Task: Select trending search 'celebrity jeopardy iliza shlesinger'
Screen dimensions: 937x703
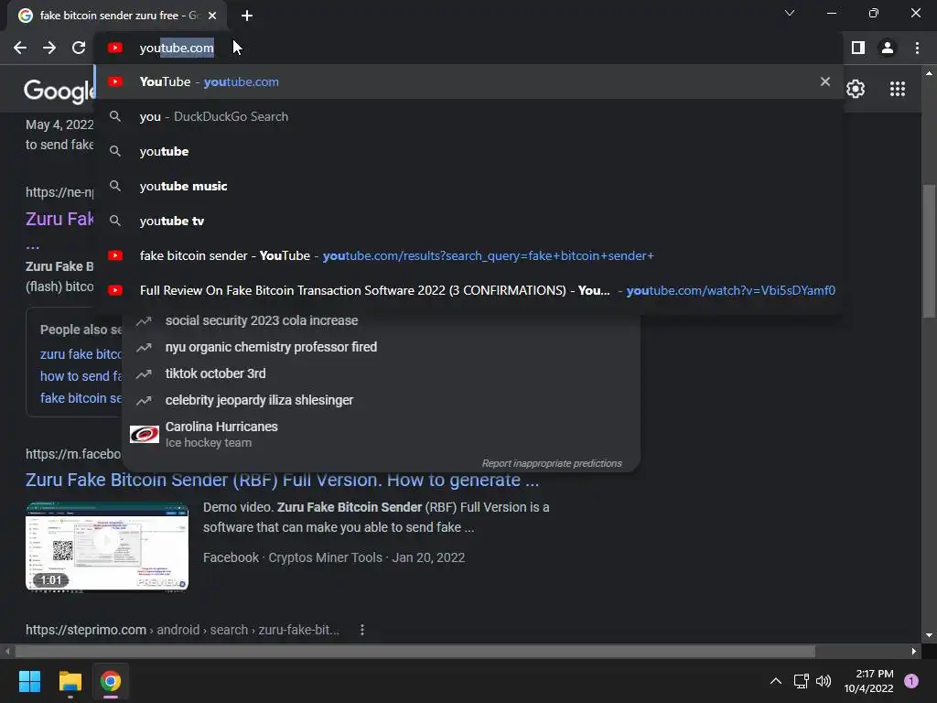Action: [x=382, y=400]
